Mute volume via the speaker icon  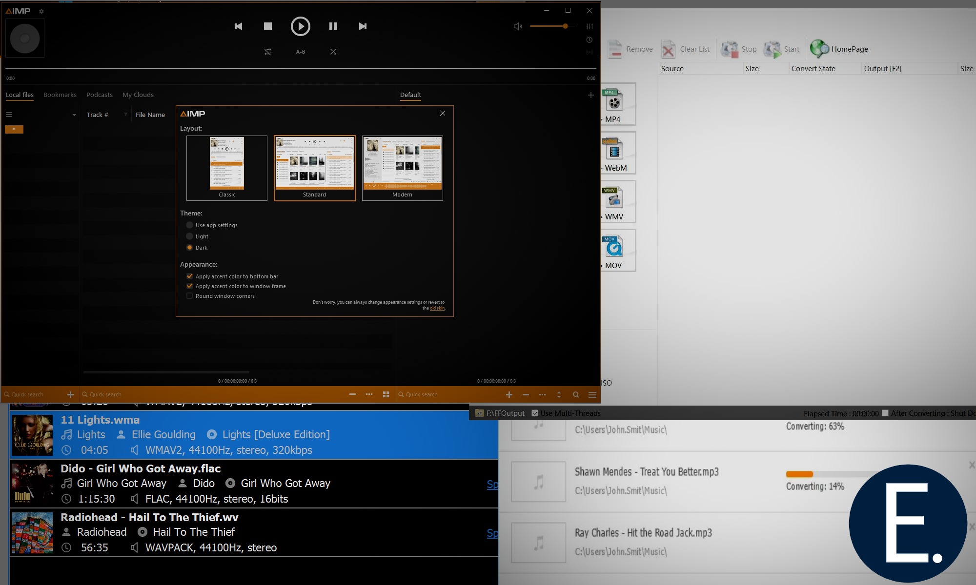(518, 26)
